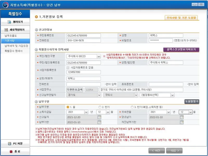Viewport: 208px width, 156px height.
Task: Click the government logo in title bar
Action: (x=5, y=5)
